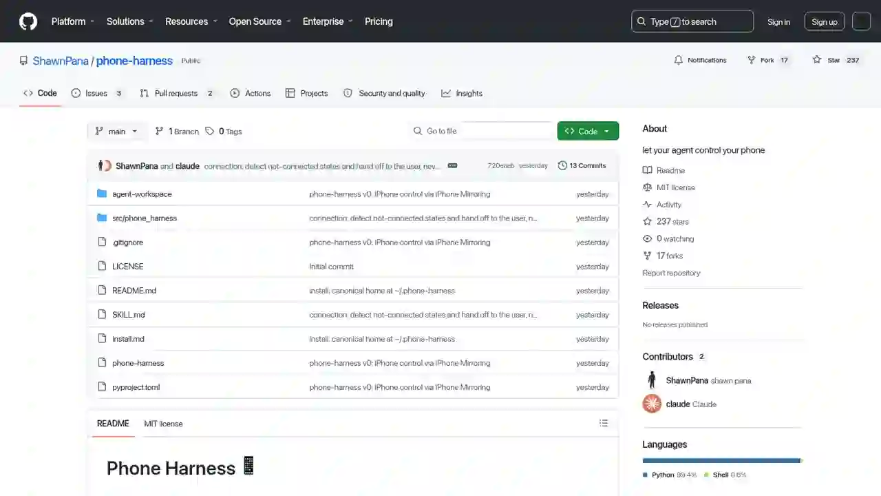Viewport: 881px width, 496px height.
Task: Open the README outline list icon
Action: (x=604, y=423)
